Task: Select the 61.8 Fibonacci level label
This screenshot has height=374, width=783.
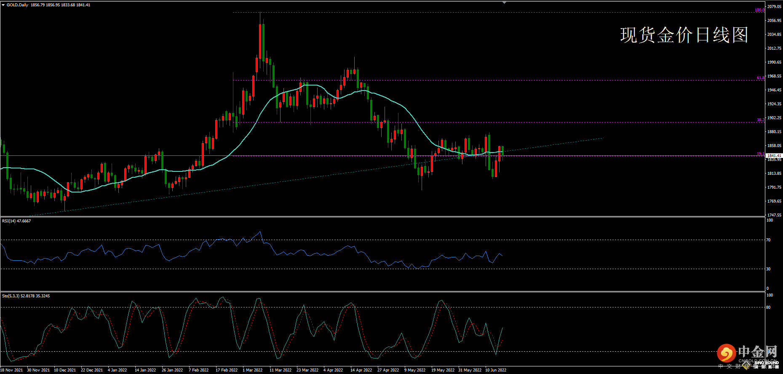Action: click(760, 78)
